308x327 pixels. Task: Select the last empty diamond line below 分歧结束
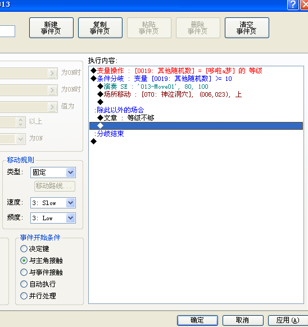tap(196, 142)
